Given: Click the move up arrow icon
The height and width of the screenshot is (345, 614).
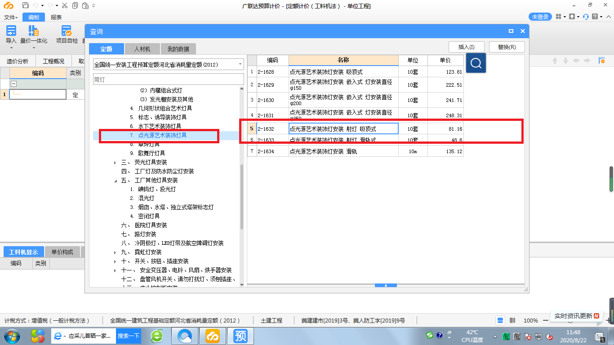Looking at the screenshot, I should (x=555, y=61).
